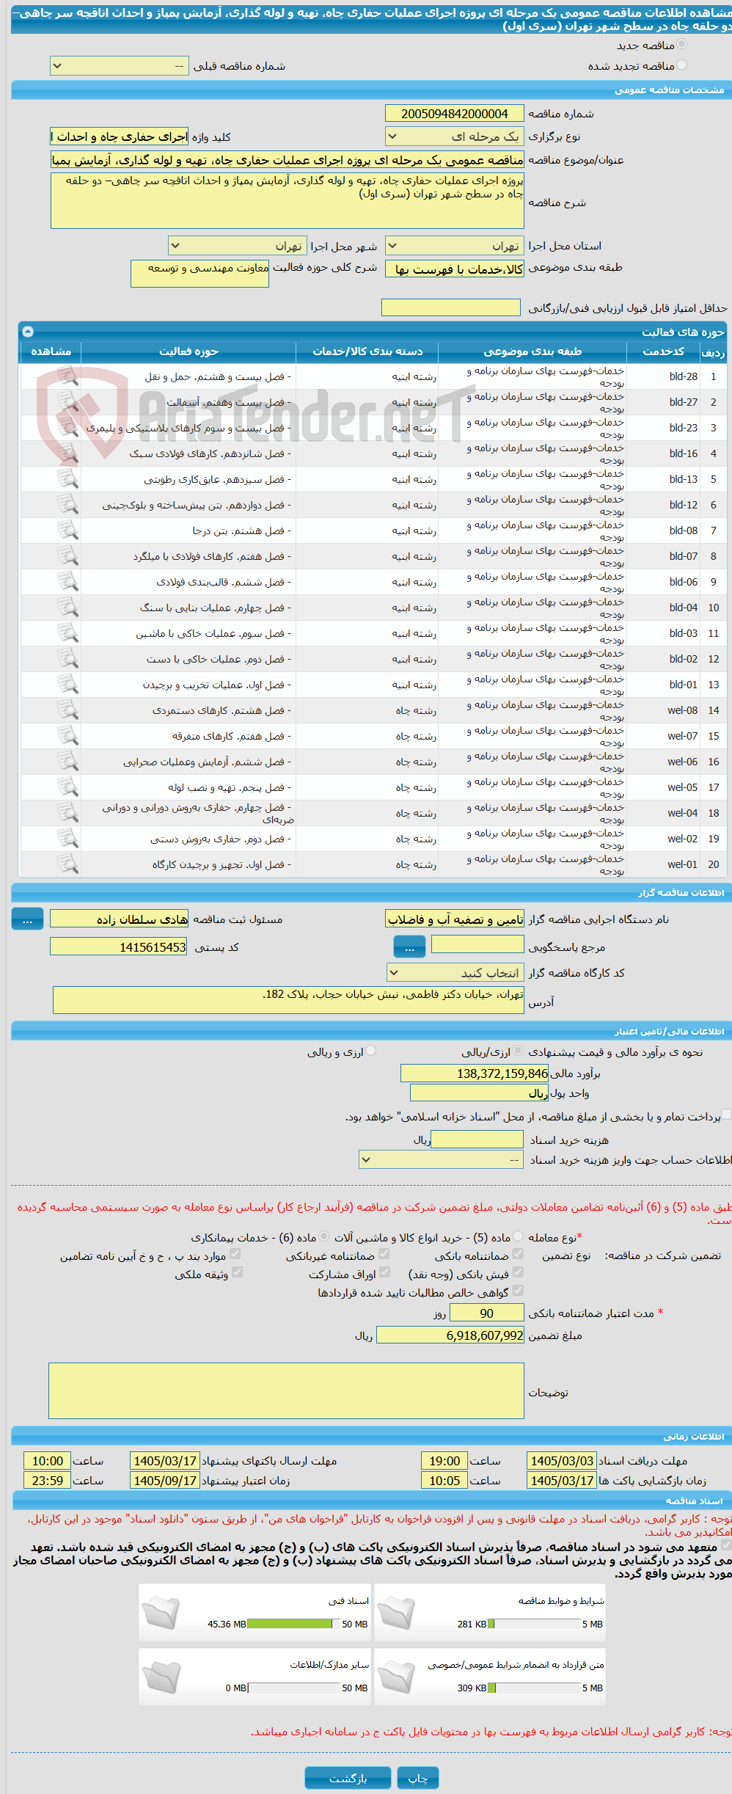Open the استان محل اجرا dropdown
Screen dimensions: 732x1794
pos(455,246)
